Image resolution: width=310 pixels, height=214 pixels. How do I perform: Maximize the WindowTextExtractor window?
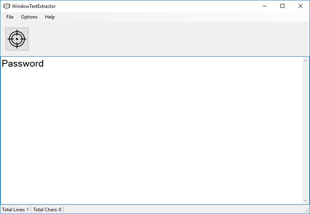pyautogui.click(x=282, y=6)
